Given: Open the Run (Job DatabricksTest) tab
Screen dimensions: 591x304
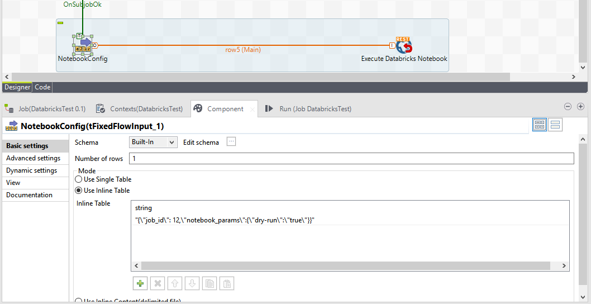Looking at the screenshot, I should point(308,108).
